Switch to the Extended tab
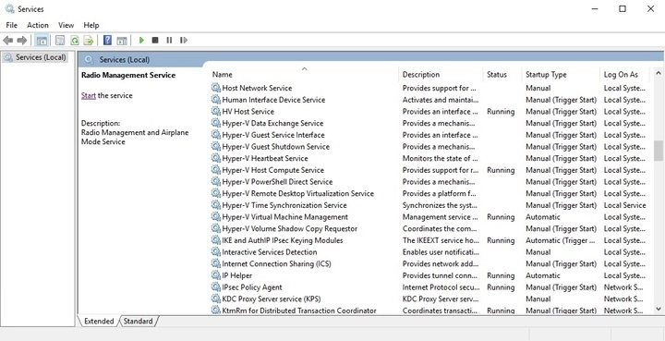The height and width of the screenshot is (341, 665). tap(99, 321)
